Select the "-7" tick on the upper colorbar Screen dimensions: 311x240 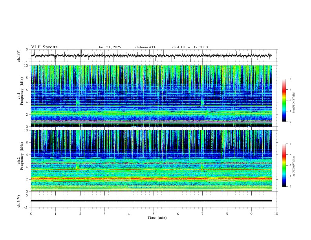(289, 122)
